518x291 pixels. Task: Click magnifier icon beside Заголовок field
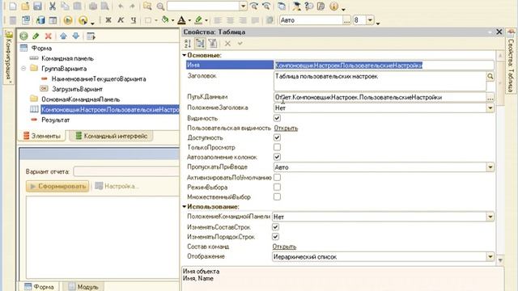[490, 76]
